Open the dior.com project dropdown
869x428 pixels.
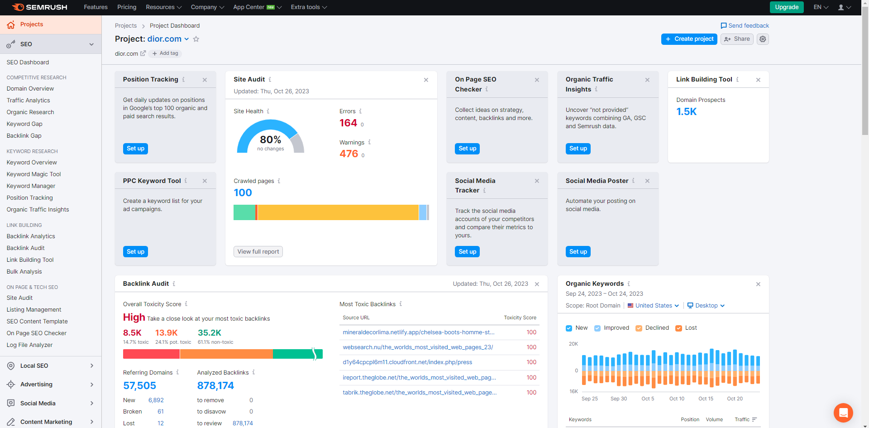168,39
